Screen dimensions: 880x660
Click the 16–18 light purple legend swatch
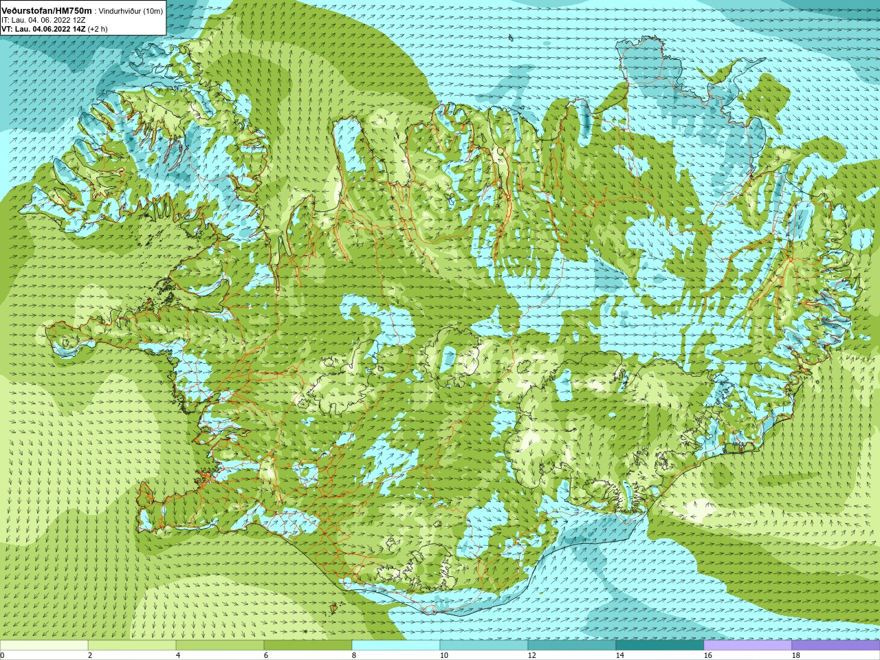pyautogui.click(x=748, y=646)
